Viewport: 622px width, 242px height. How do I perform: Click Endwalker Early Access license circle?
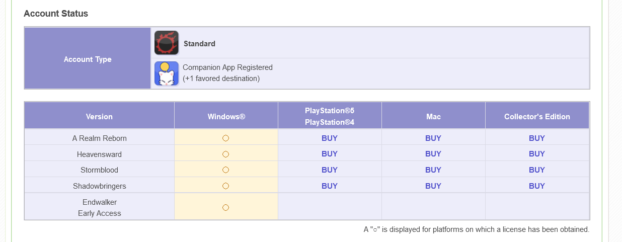(225, 207)
